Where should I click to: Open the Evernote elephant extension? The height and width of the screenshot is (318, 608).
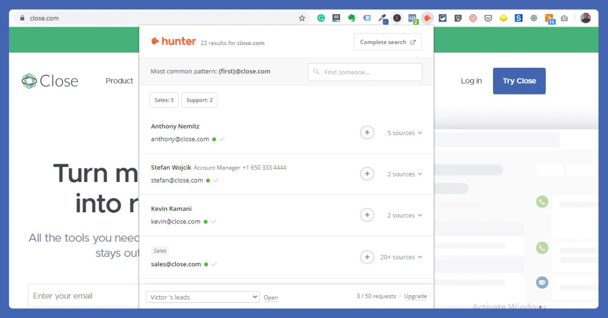point(351,18)
